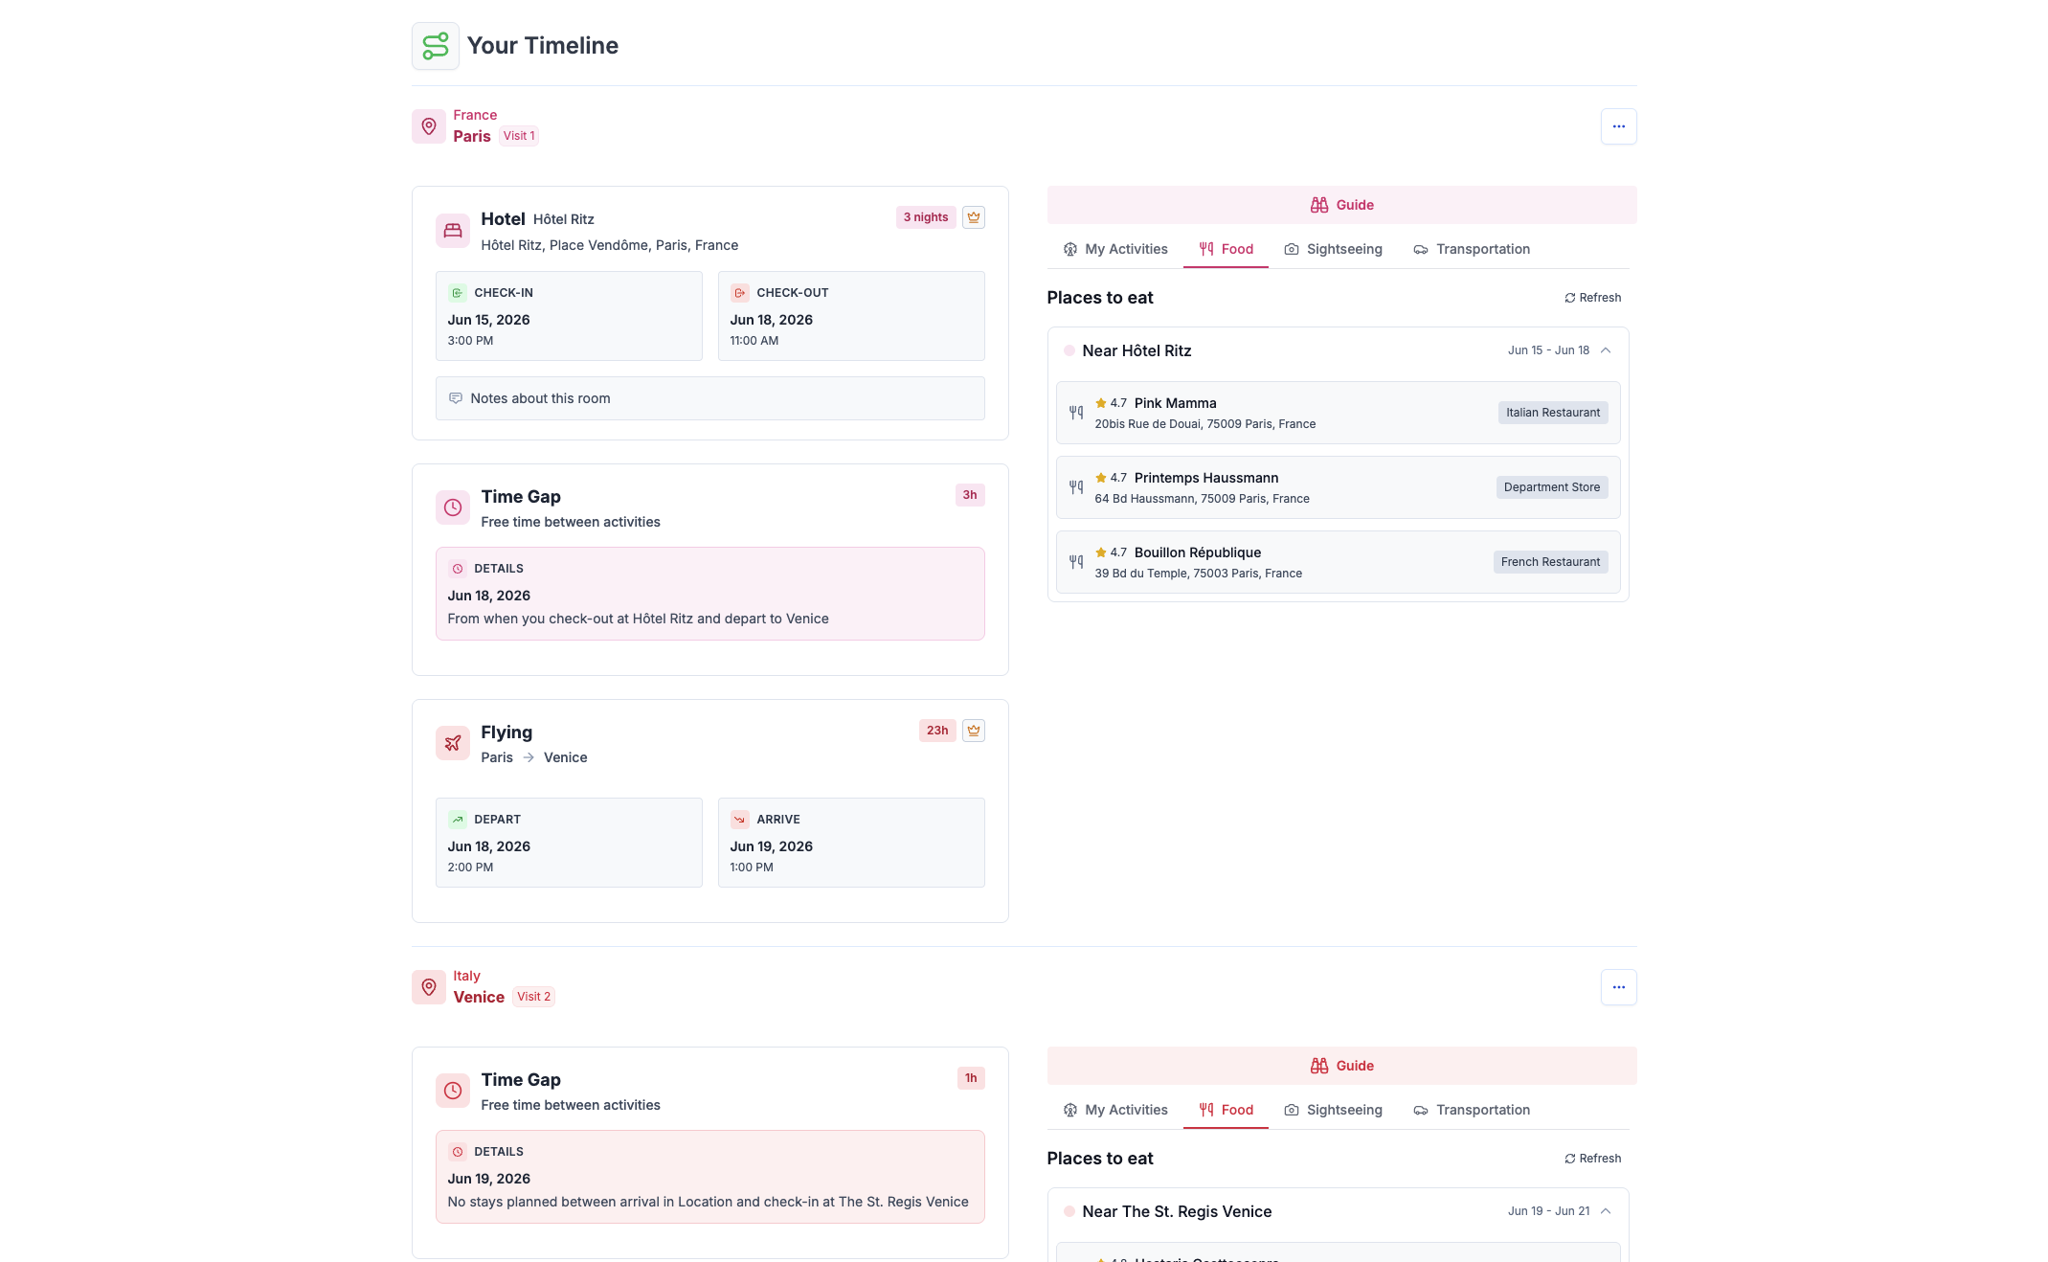This screenshot has height=1262, width=2048.
Task: Click the Guide button for Paris
Action: coord(1341,204)
